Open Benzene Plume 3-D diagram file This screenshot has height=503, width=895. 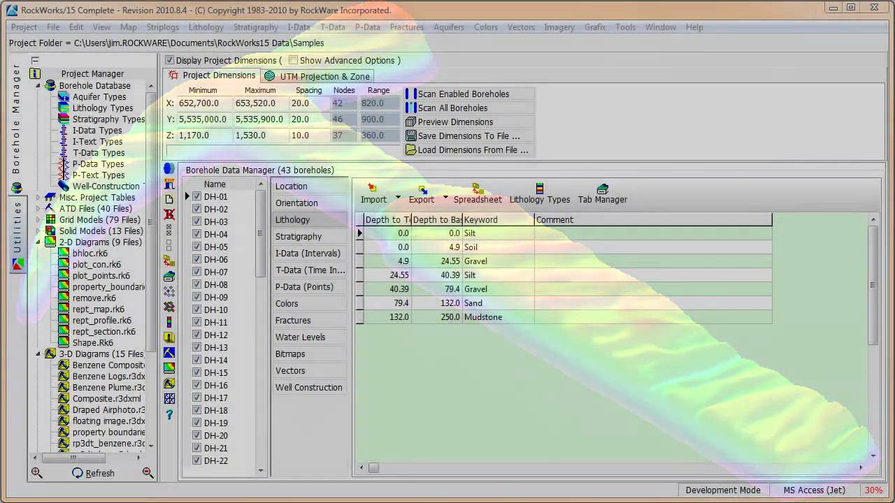(108, 387)
